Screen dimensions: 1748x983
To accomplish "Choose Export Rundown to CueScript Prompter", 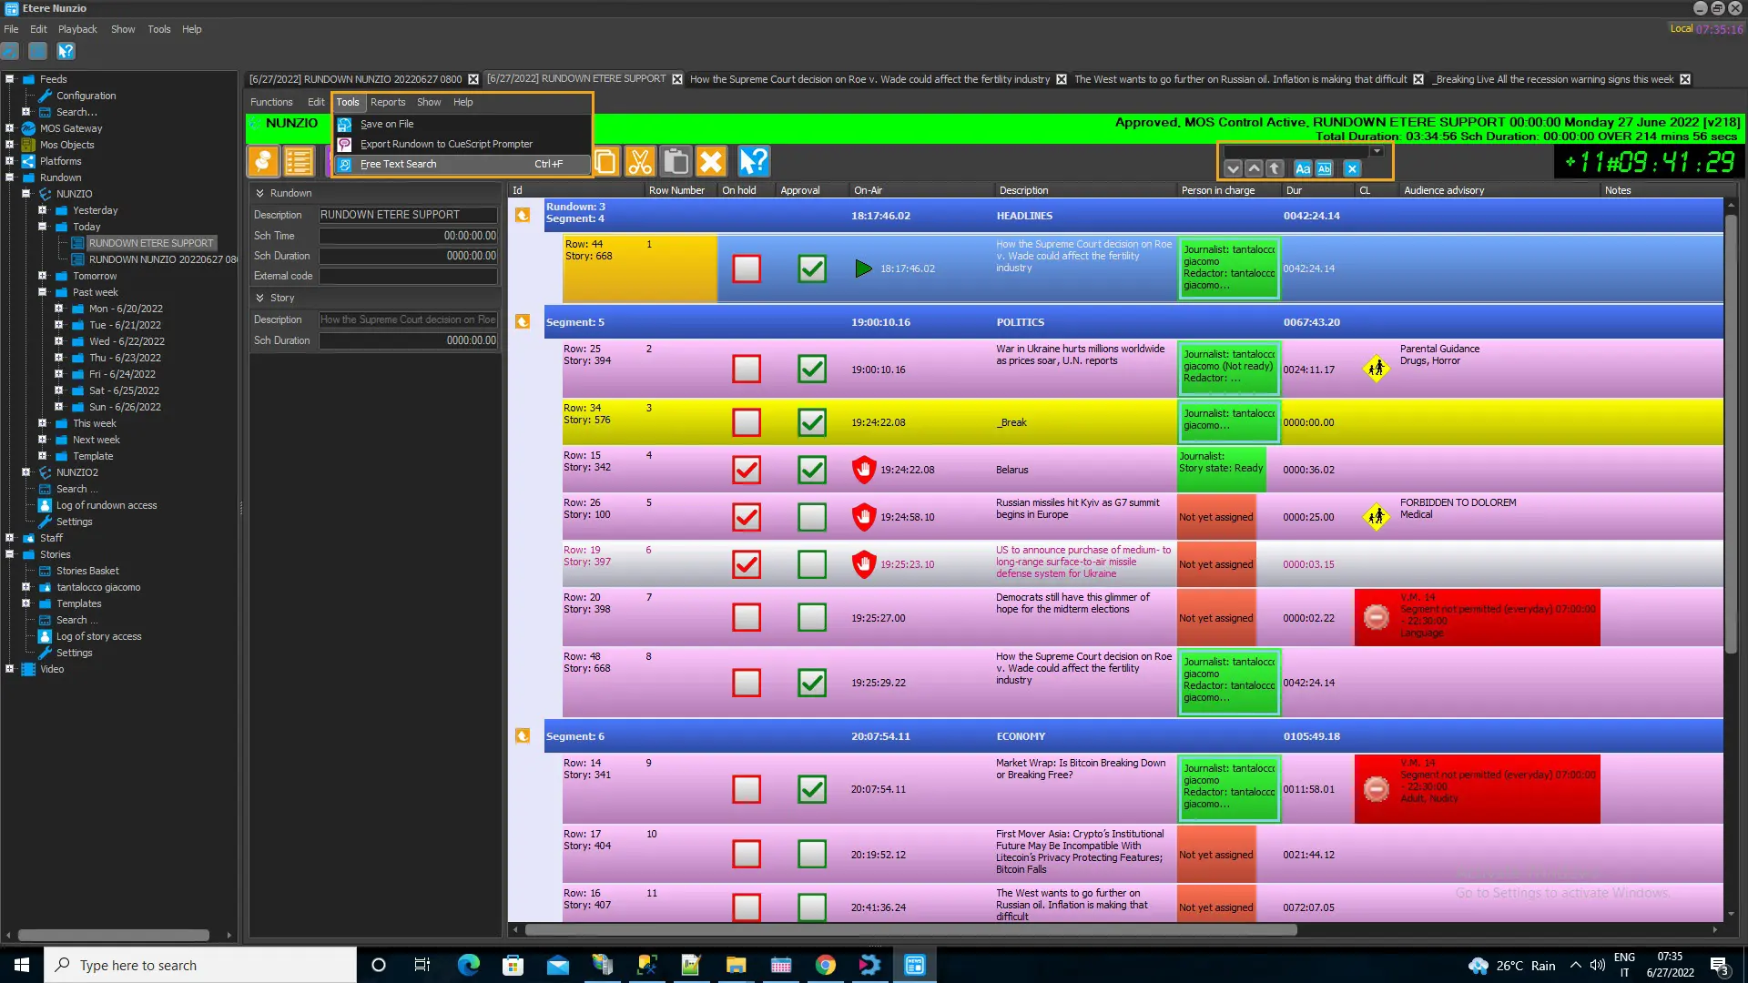I will [x=446, y=145].
